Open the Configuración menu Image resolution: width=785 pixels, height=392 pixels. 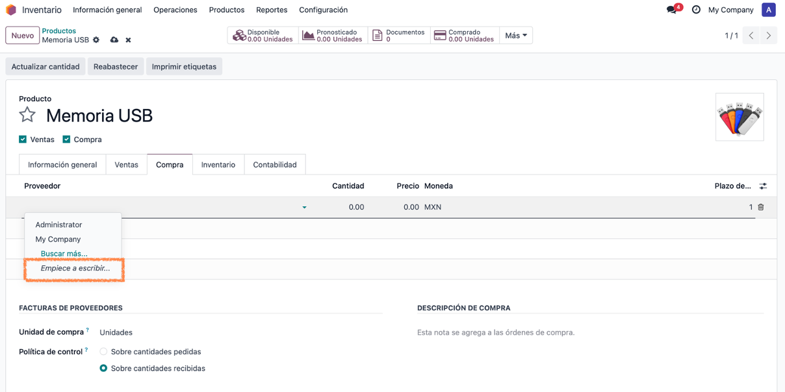[x=323, y=10]
